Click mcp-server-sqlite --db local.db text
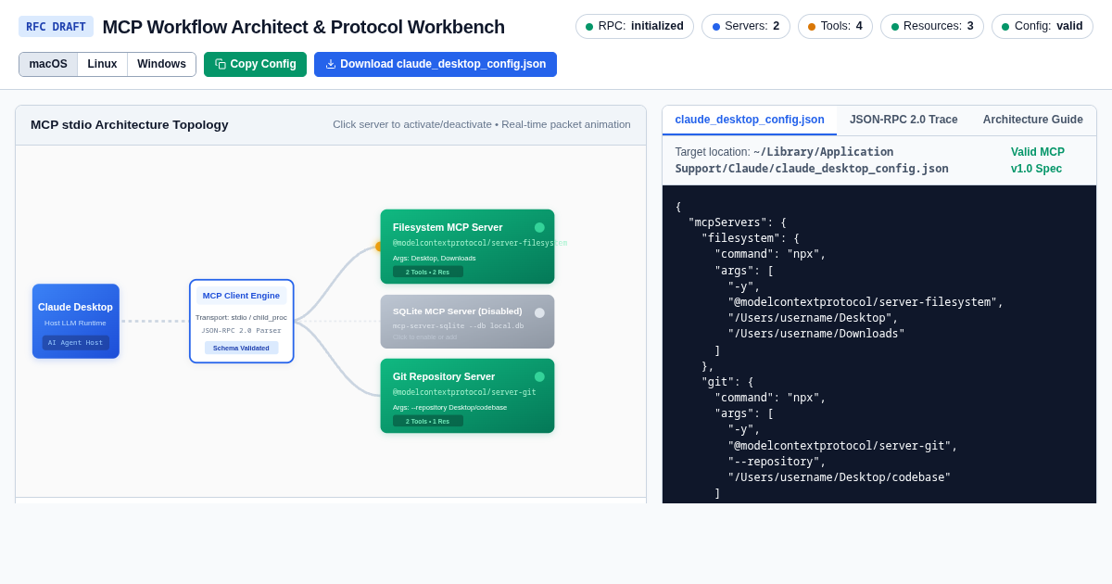1112x584 pixels. click(x=458, y=325)
